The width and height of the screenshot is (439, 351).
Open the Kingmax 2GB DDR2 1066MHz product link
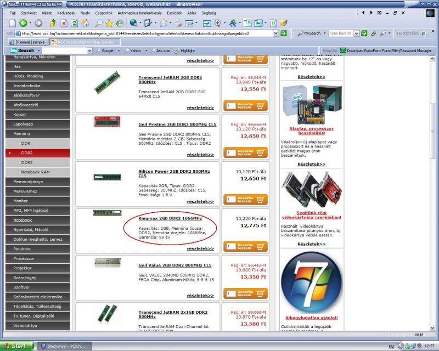170,218
